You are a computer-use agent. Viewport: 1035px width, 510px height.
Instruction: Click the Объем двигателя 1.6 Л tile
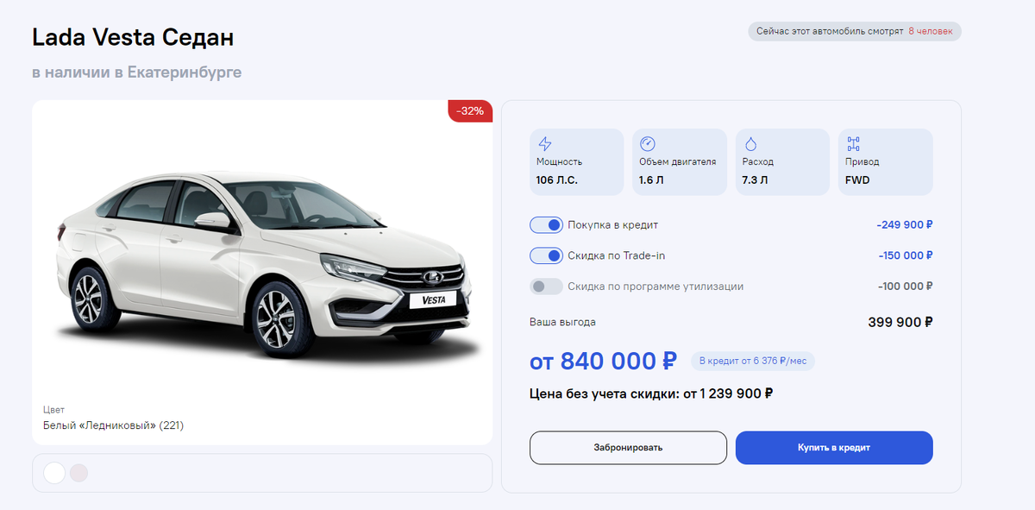tap(680, 162)
